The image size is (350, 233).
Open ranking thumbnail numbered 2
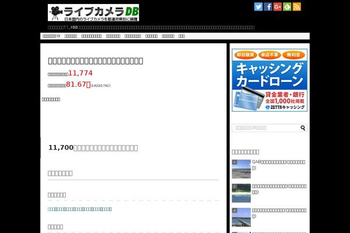[242, 193]
